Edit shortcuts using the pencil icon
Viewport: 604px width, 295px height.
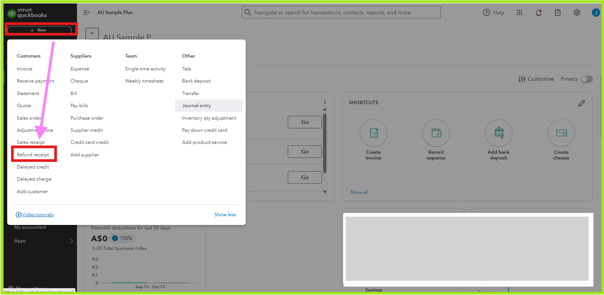click(582, 103)
